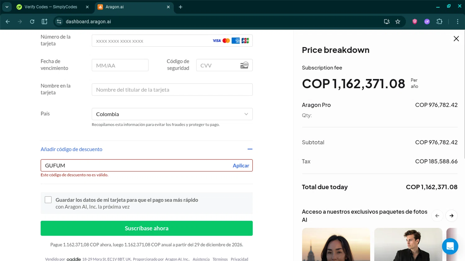Screen dimensions: 465x261
Task: Click the JCB card logo
Action: [x=245, y=41]
